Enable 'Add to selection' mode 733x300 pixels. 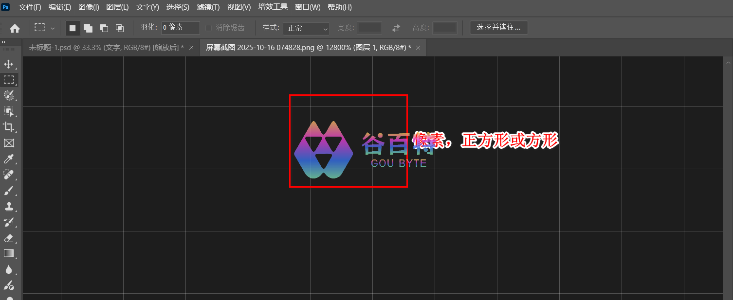[x=88, y=28]
